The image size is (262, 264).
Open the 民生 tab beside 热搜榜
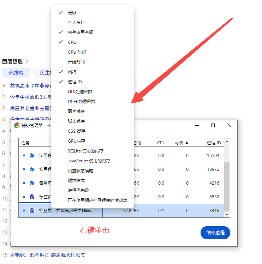coord(42,73)
